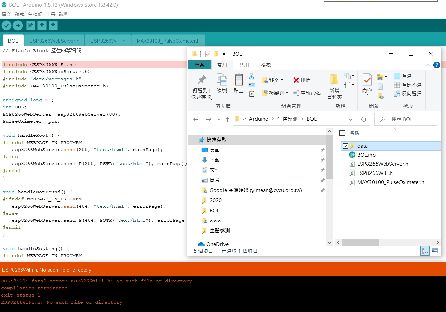Open the Easy access dropdown
This screenshot has height=312, width=446.
[349, 85]
